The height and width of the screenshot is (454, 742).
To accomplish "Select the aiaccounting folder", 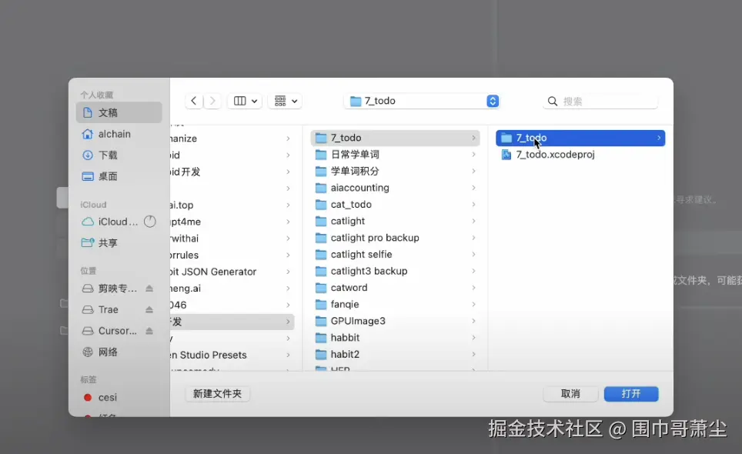I will (395, 188).
